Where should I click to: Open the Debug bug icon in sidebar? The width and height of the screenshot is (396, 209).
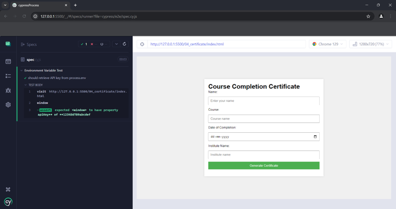(8, 90)
